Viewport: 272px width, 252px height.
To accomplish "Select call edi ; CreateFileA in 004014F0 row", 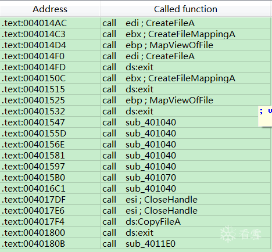I will [148, 56].
